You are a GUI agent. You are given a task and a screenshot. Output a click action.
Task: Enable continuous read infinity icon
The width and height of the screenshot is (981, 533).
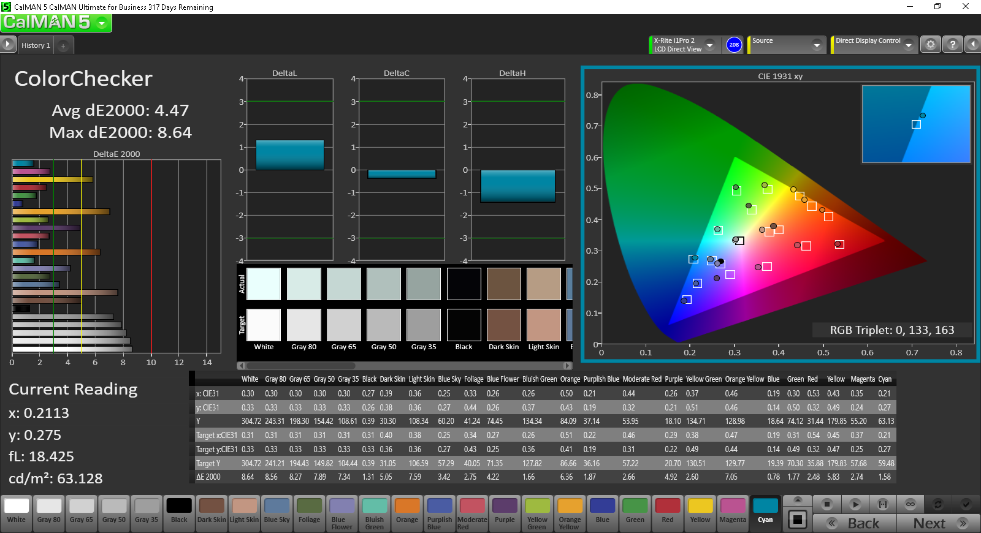click(910, 504)
